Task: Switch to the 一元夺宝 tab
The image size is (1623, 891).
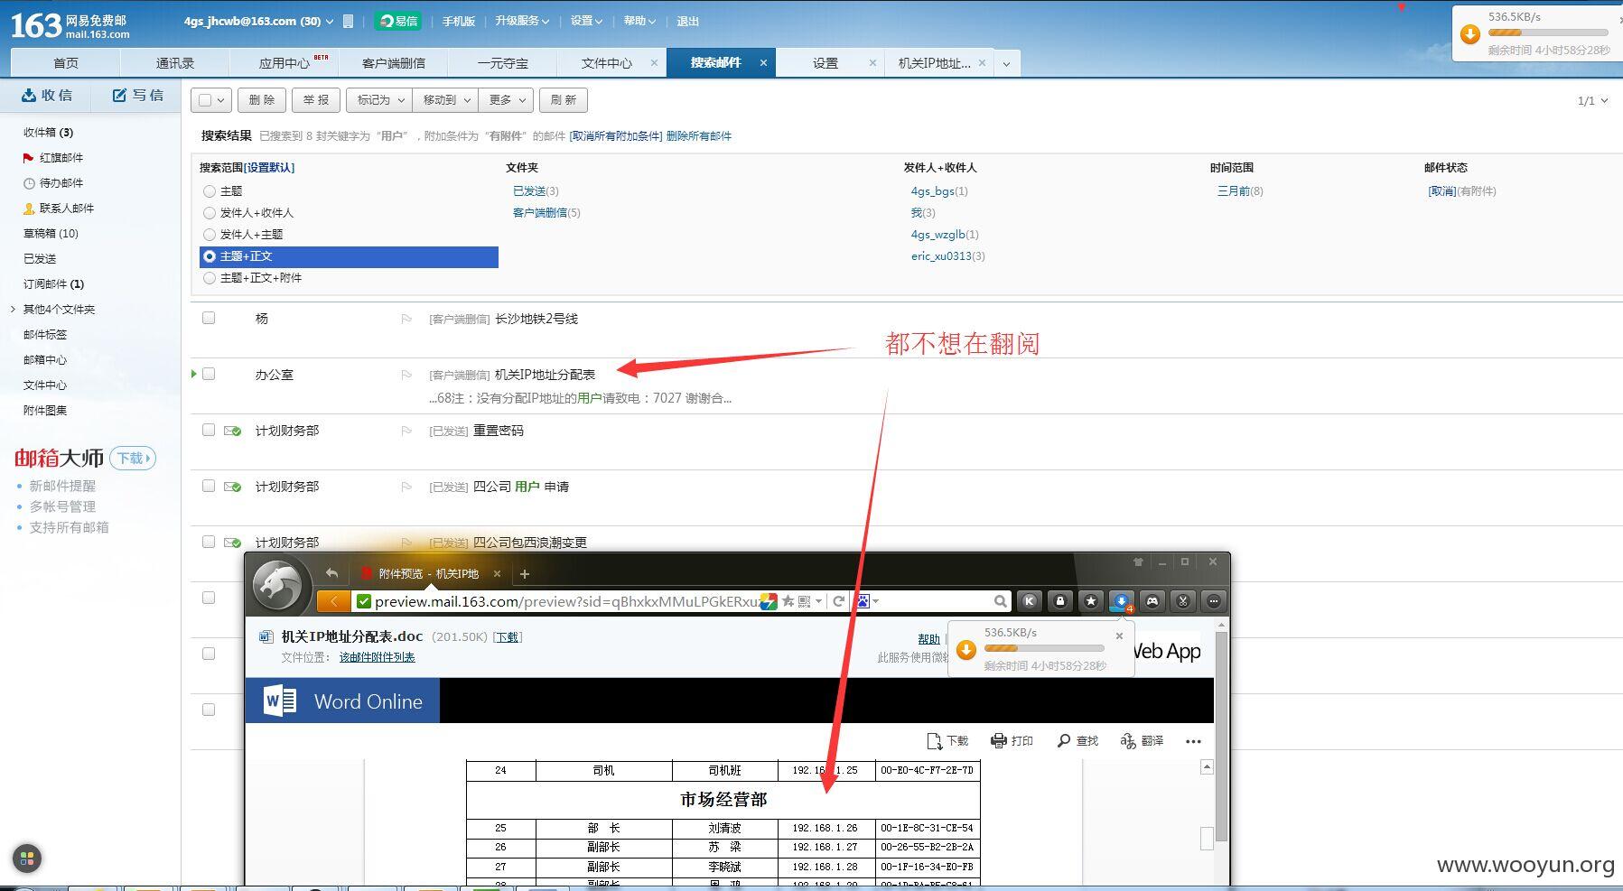Action: pos(502,63)
